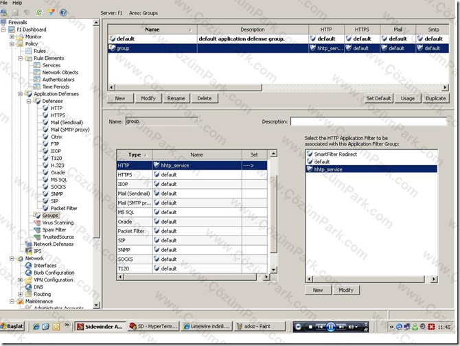Open Burb Configuration in tree
The height and width of the screenshot is (346, 460).
pos(54,273)
